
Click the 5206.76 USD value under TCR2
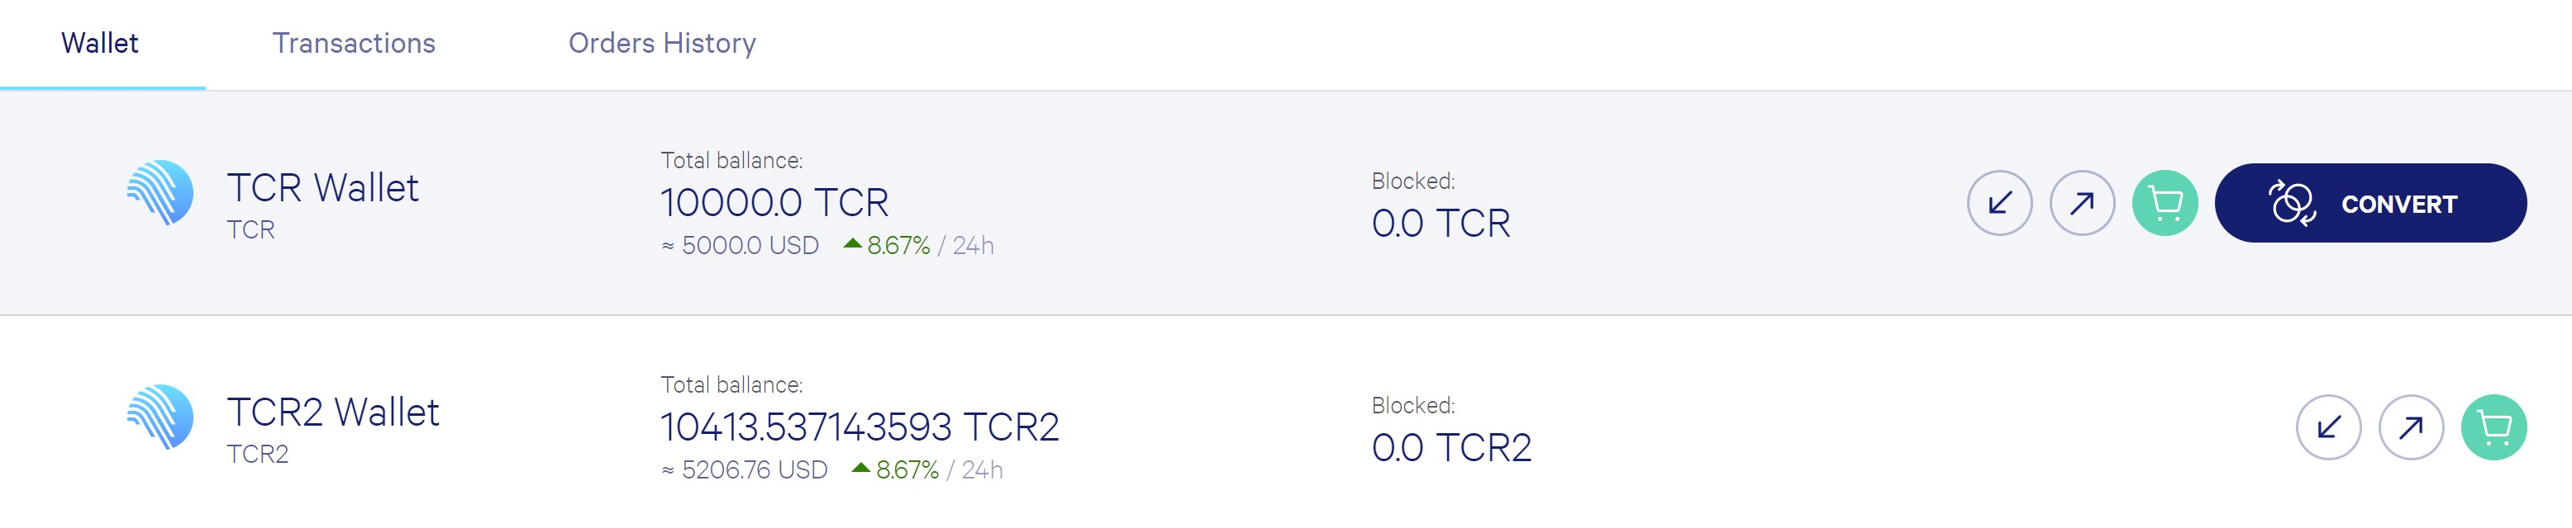745,470
